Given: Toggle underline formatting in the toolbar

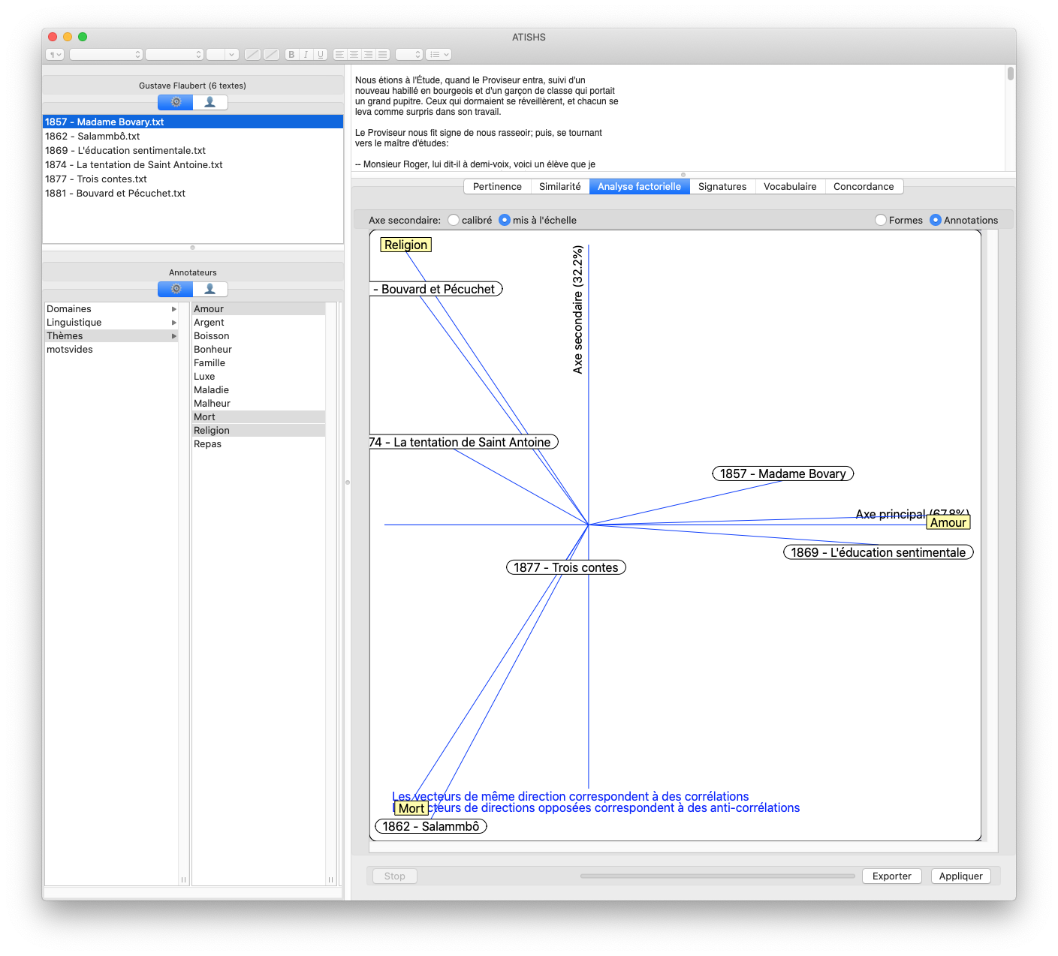Looking at the screenshot, I should tap(321, 54).
